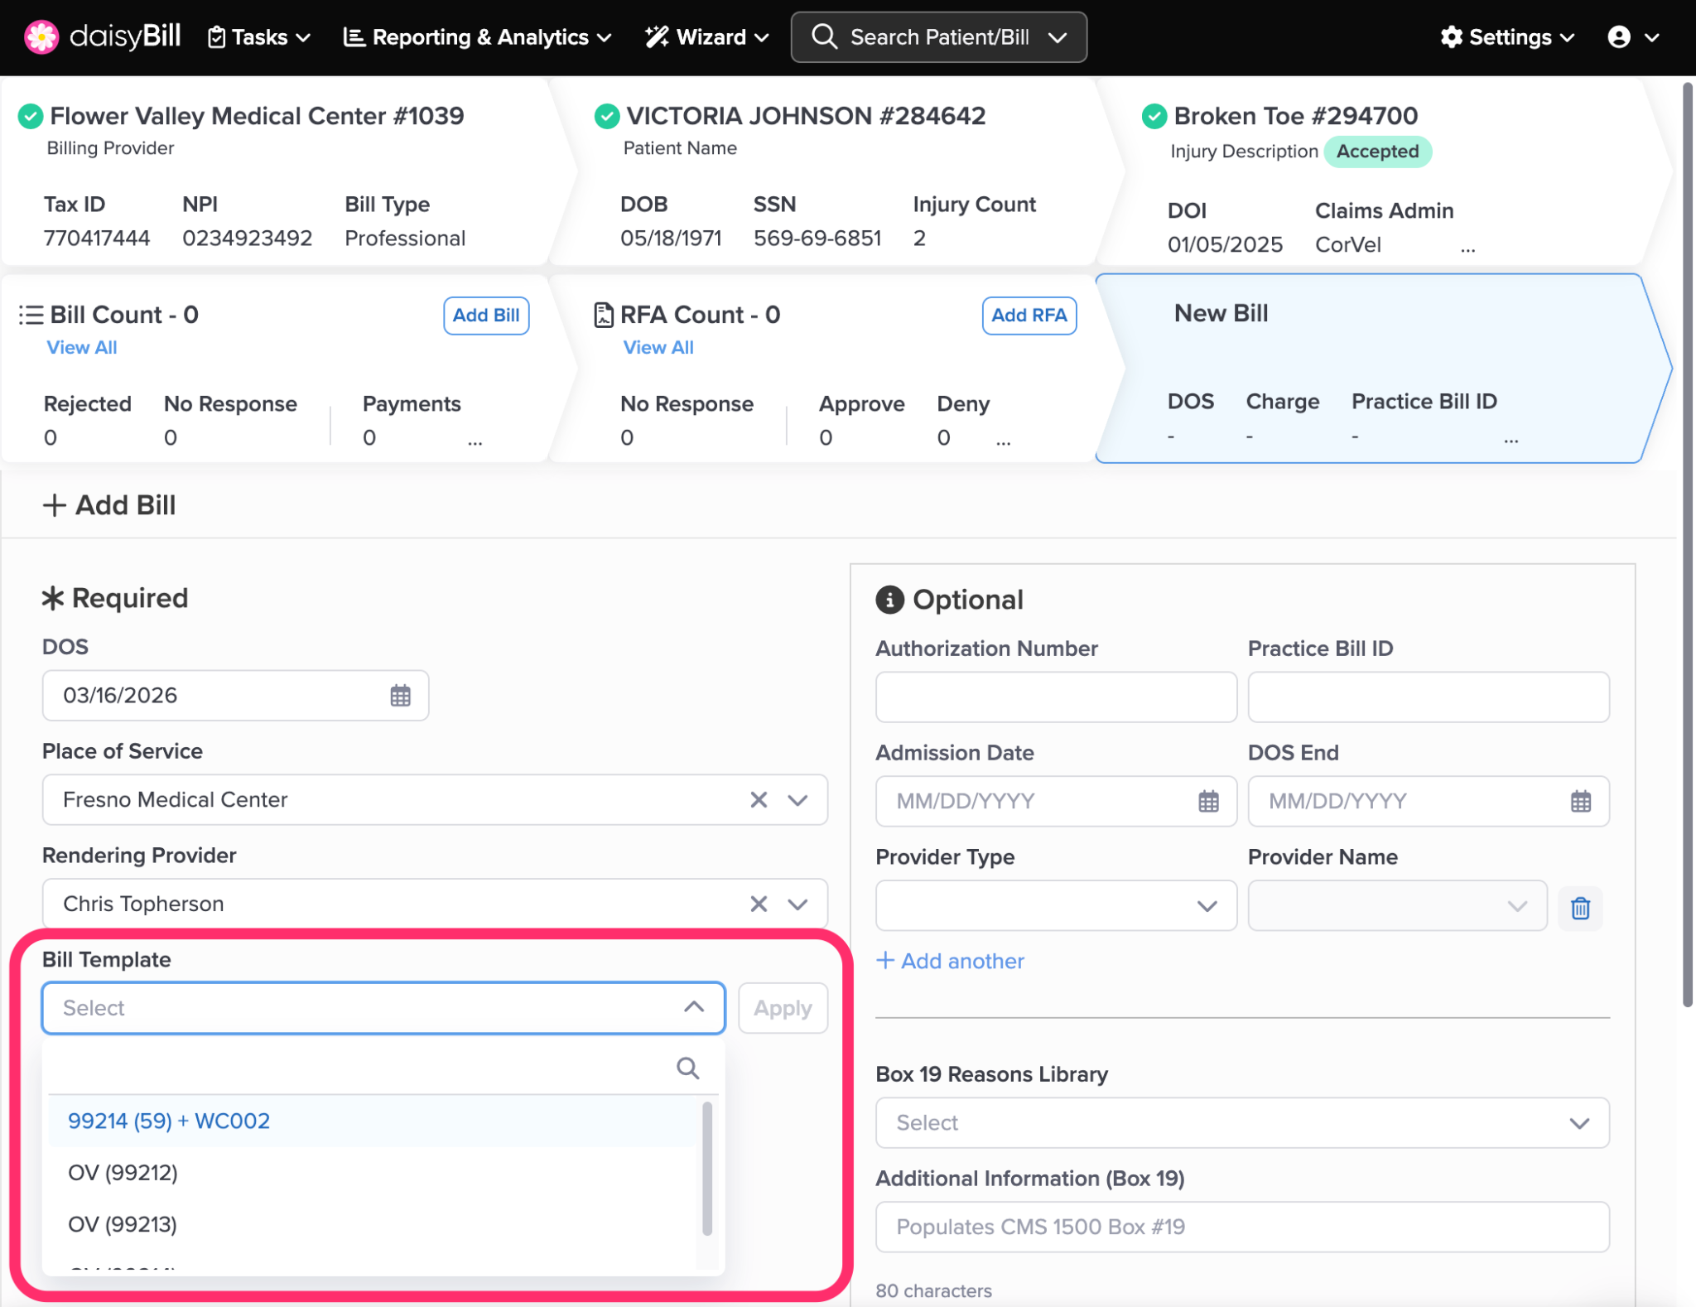Open Box 19 Reasons Library dropdown
Image resolution: width=1696 pixels, height=1307 pixels.
1578,1123
